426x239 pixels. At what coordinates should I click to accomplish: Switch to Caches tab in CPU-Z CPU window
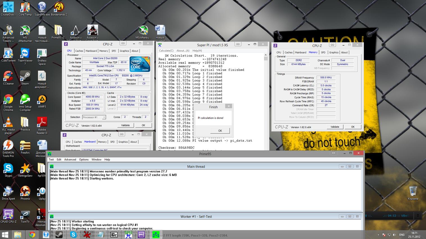click(79, 51)
